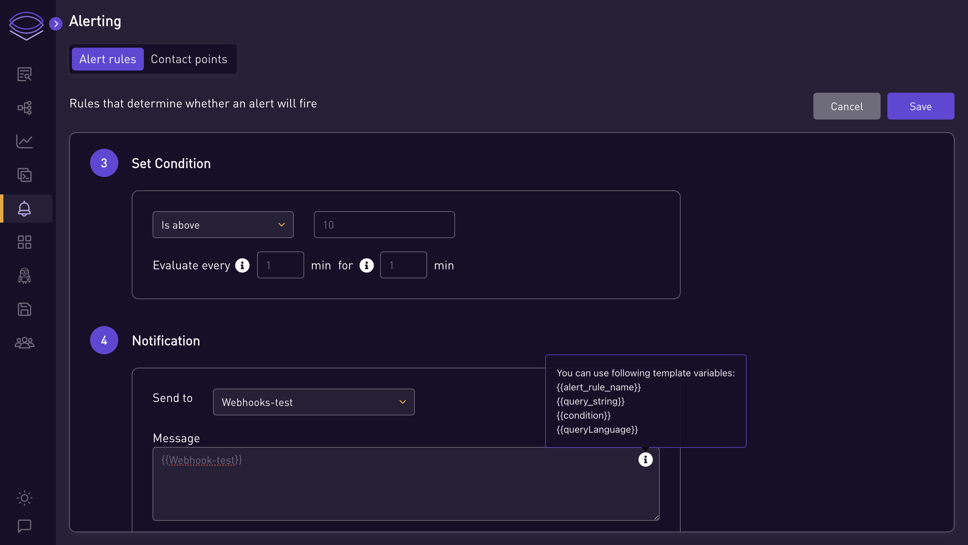The width and height of the screenshot is (968, 545).
Task: Open the chat feedback icon
Action: [25, 526]
